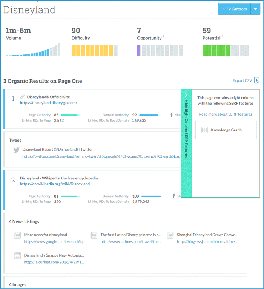Click the link icon beside Disneyland Official Site
The height and width of the screenshot is (289, 264).
(22, 97)
